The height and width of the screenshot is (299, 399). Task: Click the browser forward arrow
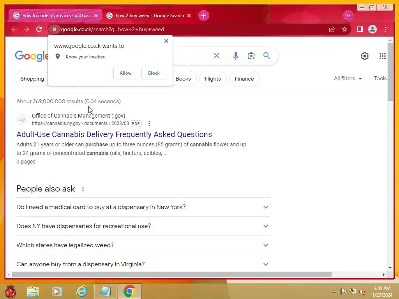pos(26,29)
